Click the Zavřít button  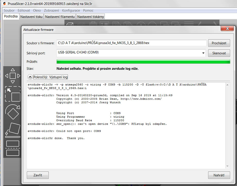point(38,175)
